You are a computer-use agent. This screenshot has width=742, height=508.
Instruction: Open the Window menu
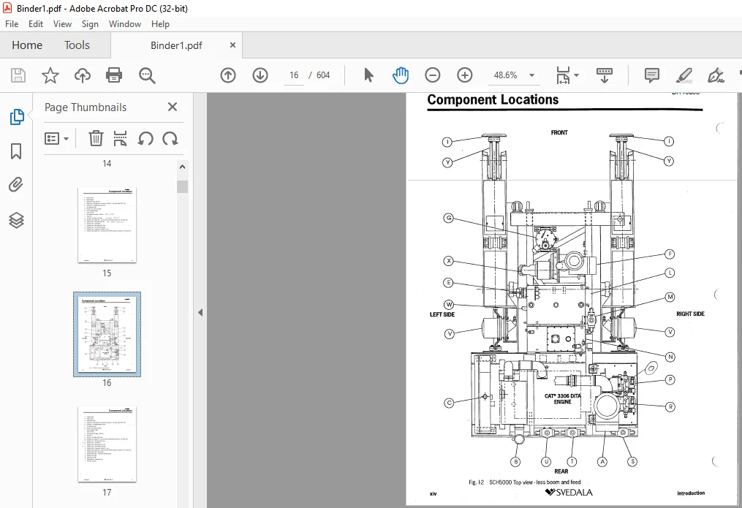click(x=125, y=24)
